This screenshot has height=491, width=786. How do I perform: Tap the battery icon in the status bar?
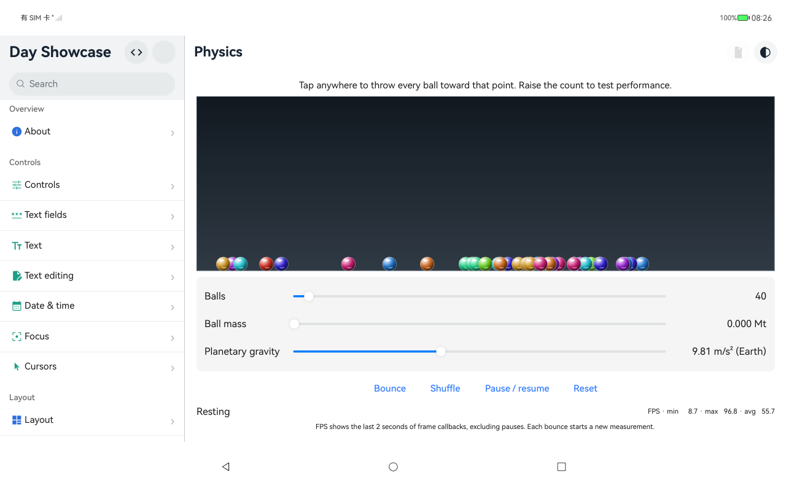coord(744,18)
